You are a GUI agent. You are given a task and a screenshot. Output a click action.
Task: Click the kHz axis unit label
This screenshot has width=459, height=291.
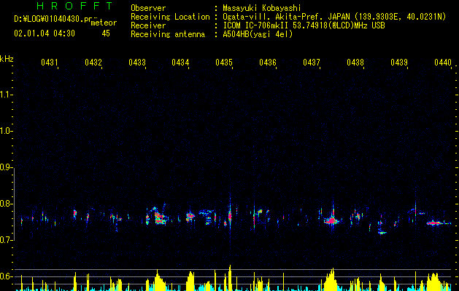7,59
